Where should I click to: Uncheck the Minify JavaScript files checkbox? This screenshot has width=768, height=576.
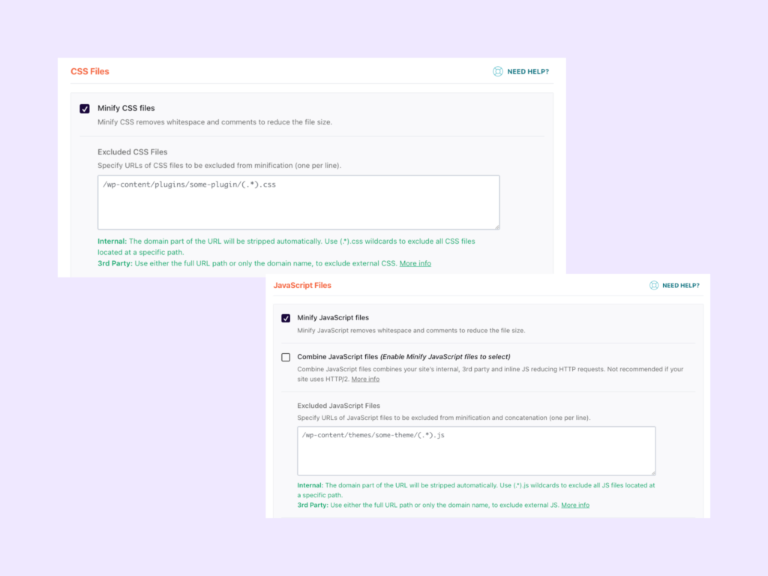coord(286,318)
